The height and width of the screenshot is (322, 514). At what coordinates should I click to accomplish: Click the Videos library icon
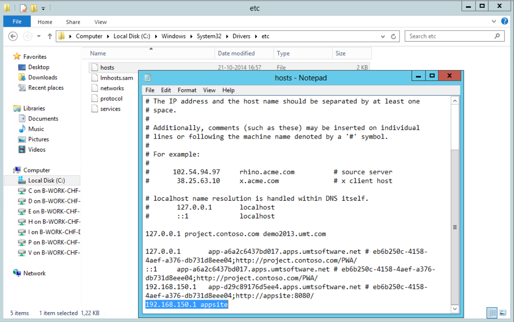[22, 150]
